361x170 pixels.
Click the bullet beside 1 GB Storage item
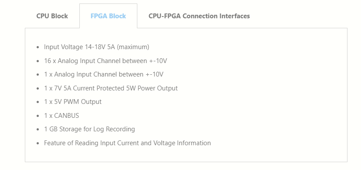point(38,129)
